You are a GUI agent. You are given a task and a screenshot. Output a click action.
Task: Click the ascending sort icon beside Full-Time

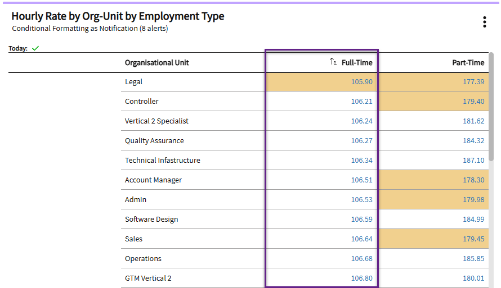[333, 62]
